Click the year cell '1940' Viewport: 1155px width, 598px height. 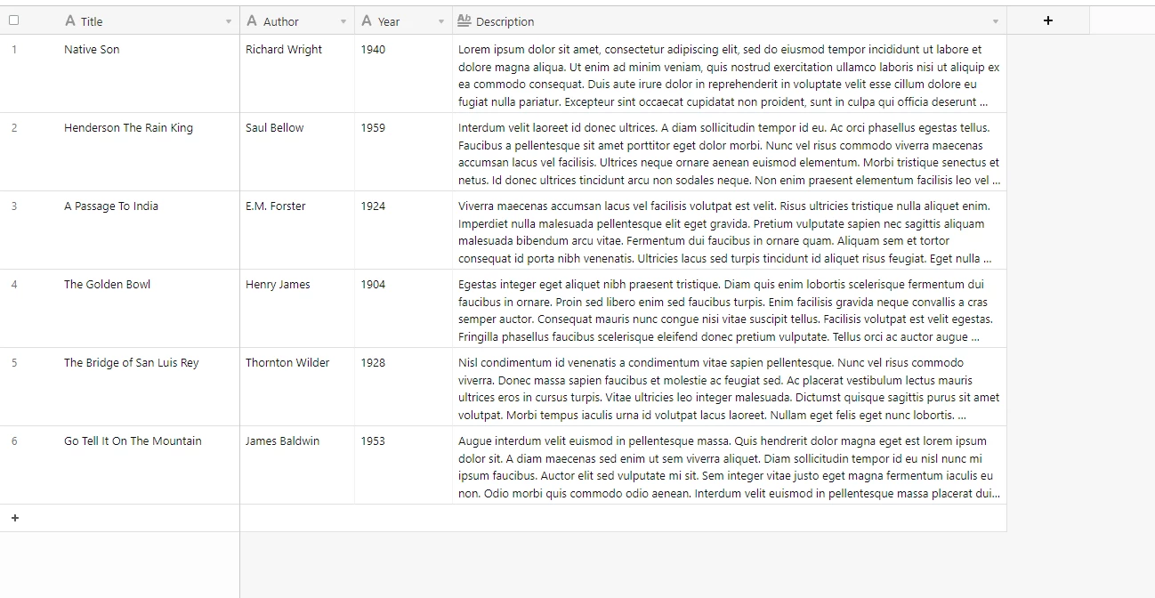tap(403, 74)
